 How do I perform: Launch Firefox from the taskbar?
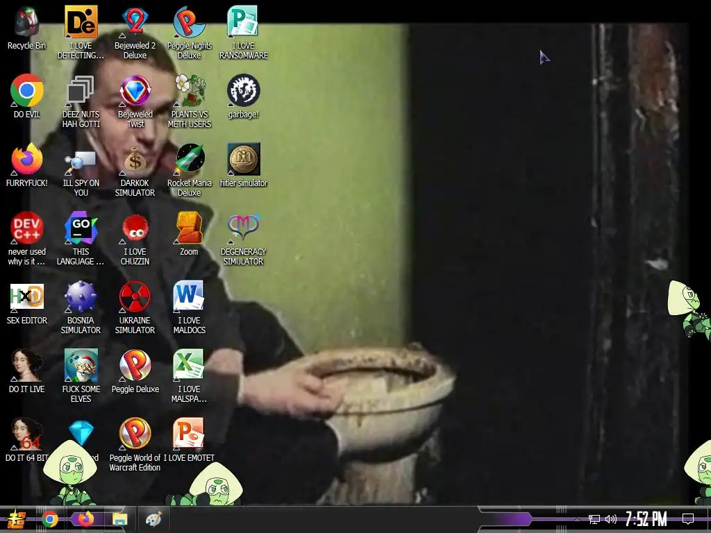(x=85, y=519)
